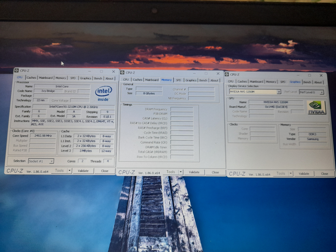Image resolution: width=336 pixels, height=252 pixels.
Task: Close the middle CPU-Z window via X
Action: coord(218,74)
